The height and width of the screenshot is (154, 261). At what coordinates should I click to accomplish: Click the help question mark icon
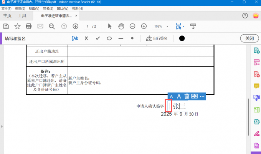pos(245,16)
